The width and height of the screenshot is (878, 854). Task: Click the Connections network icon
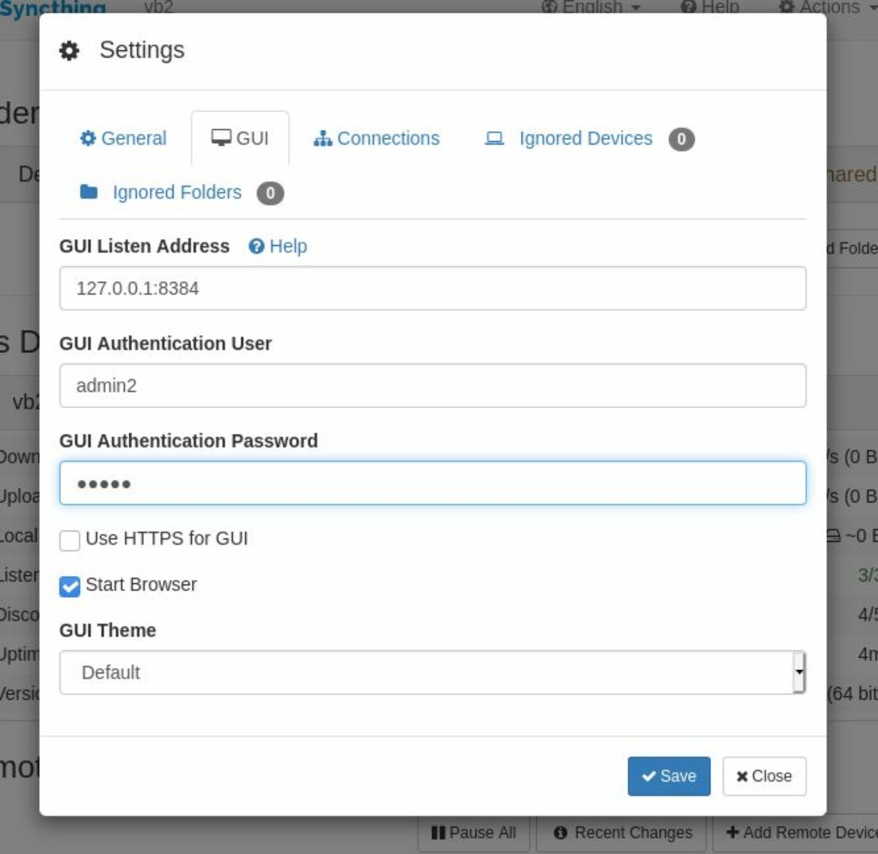tap(322, 138)
